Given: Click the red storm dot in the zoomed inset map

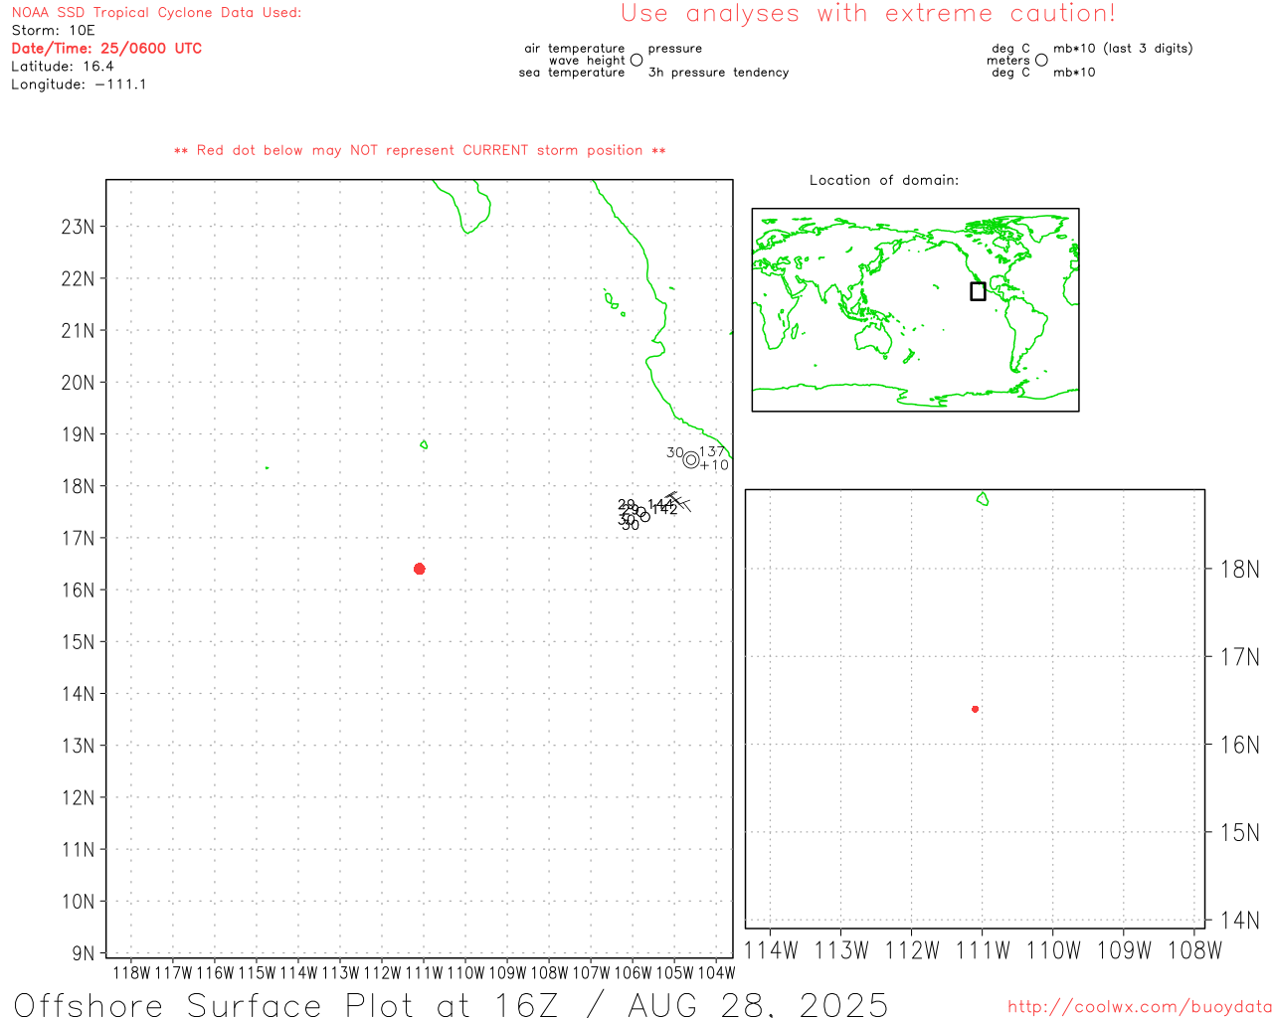Looking at the screenshot, I should click(975, 709).
